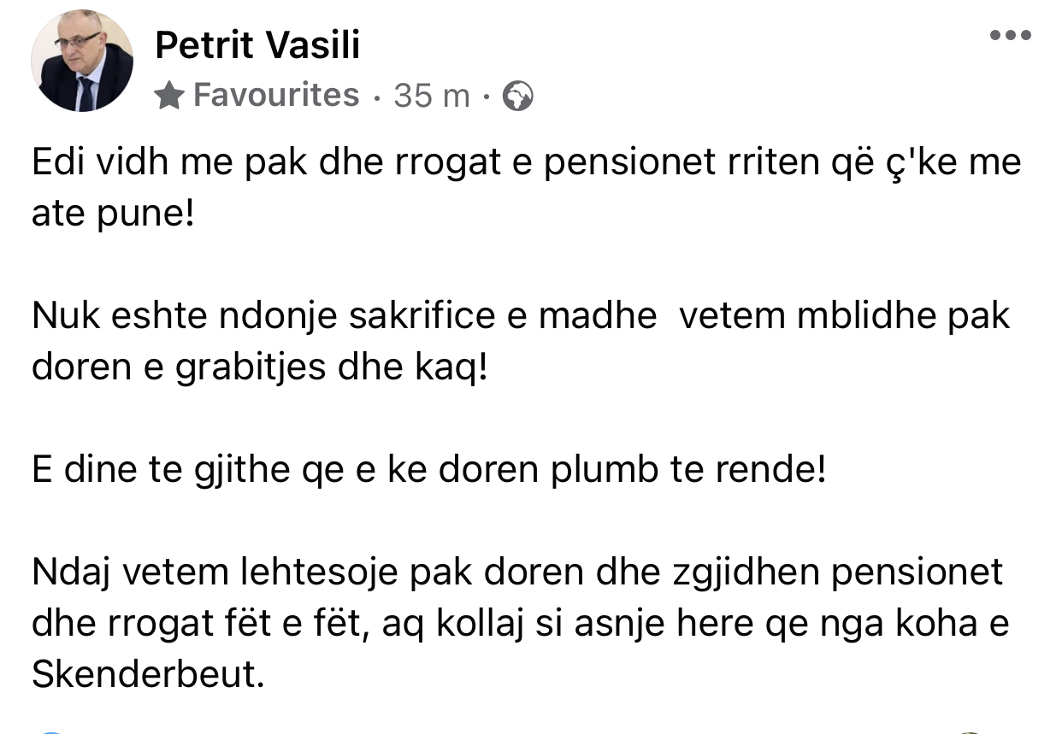The height and width of the screenshot is (734, 1062).
Task: Open the 35 m post timestamp
Action: (432, 97)
